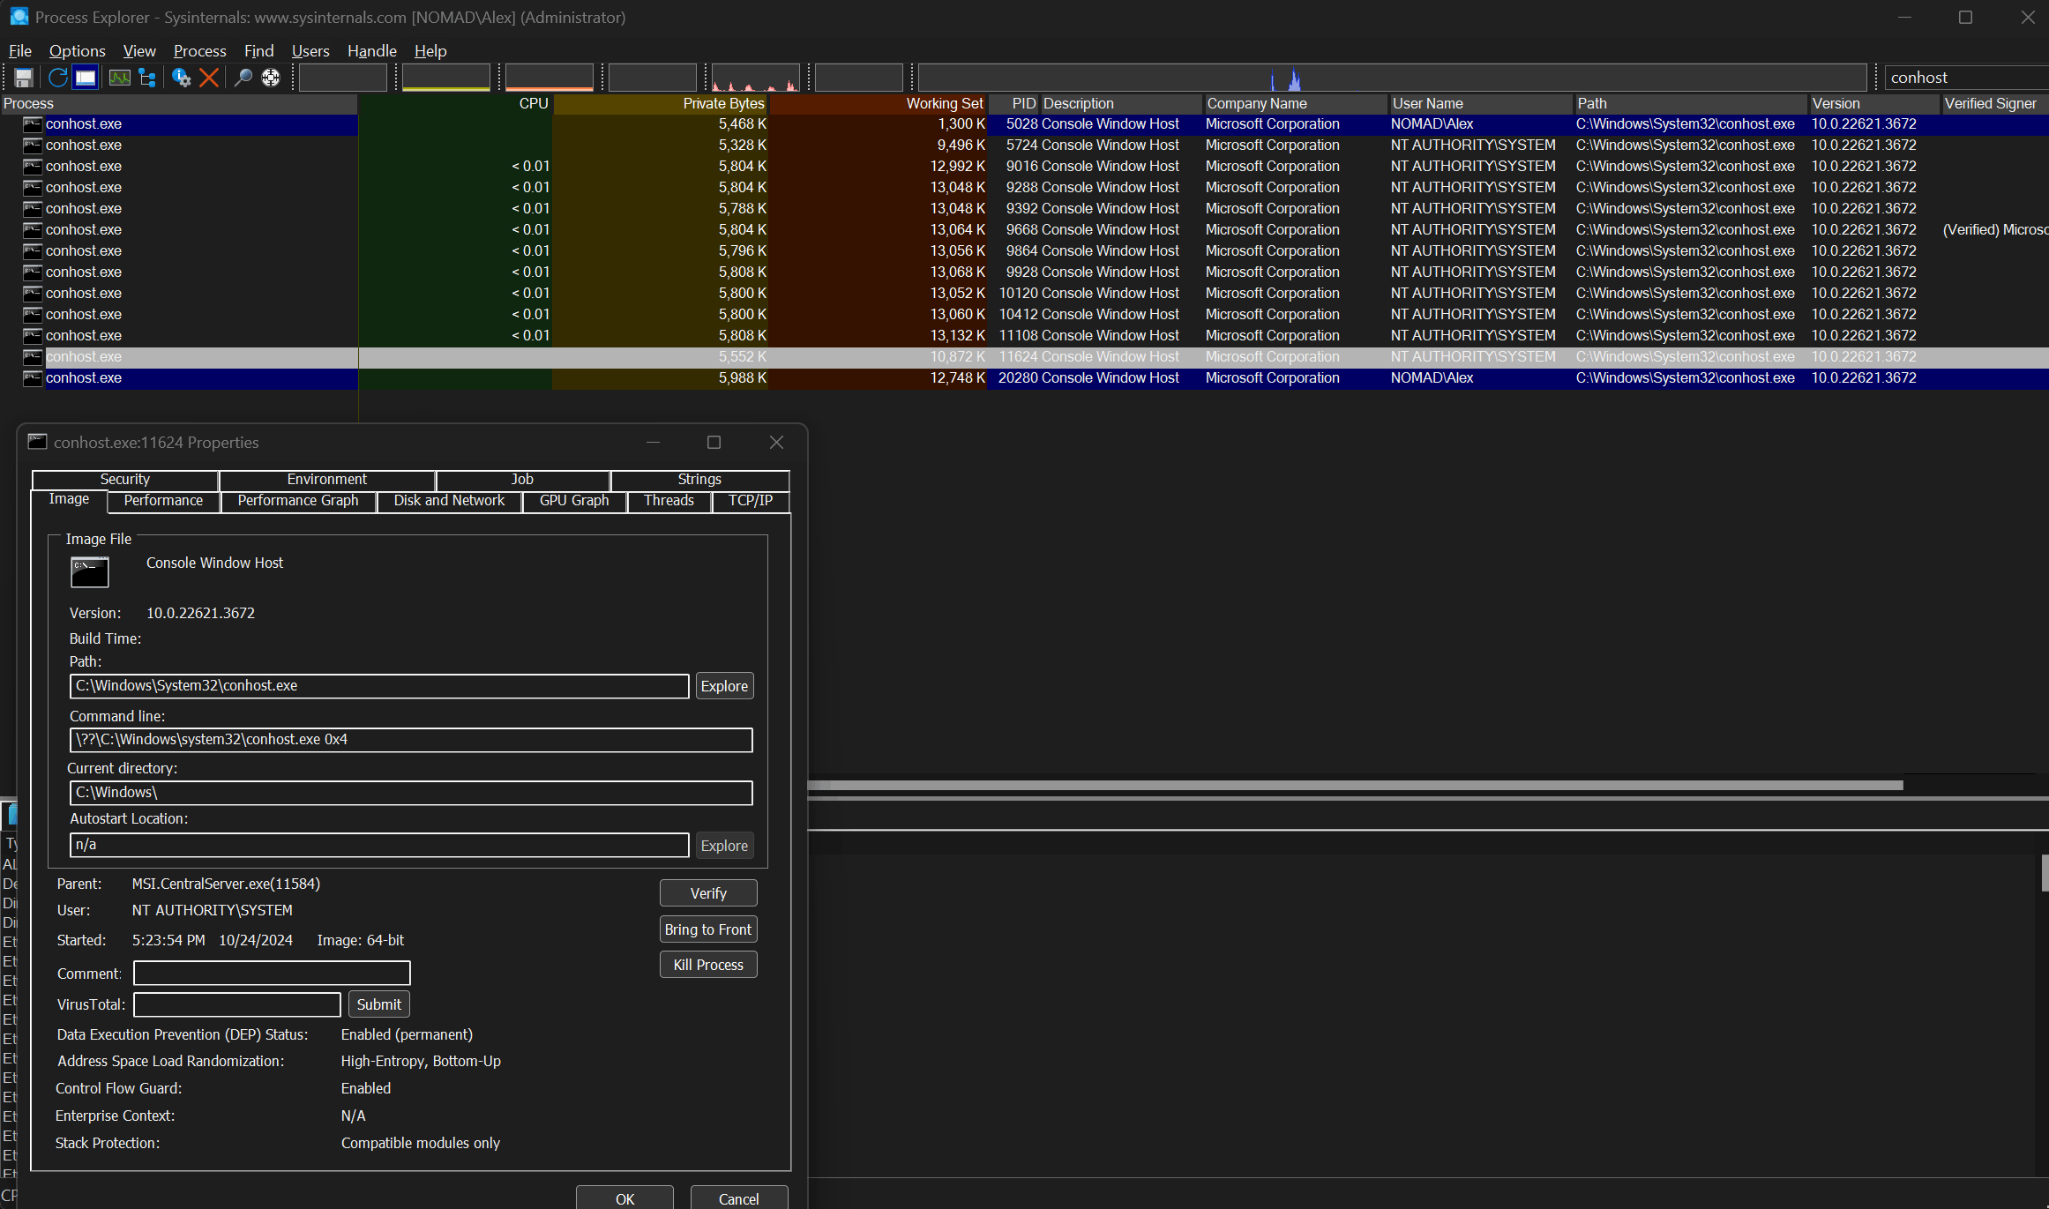Image resolution: width=2049 pixels, height=1209 pixels.
Task: Click the Find Handle binoculars icon
Action: point(243,78)
